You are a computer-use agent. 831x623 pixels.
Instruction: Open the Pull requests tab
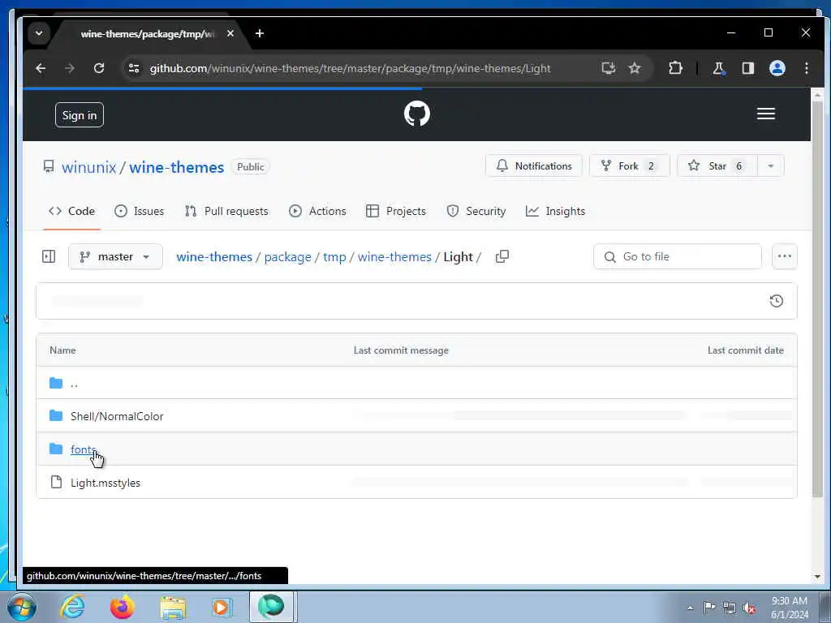coord(226,211)
